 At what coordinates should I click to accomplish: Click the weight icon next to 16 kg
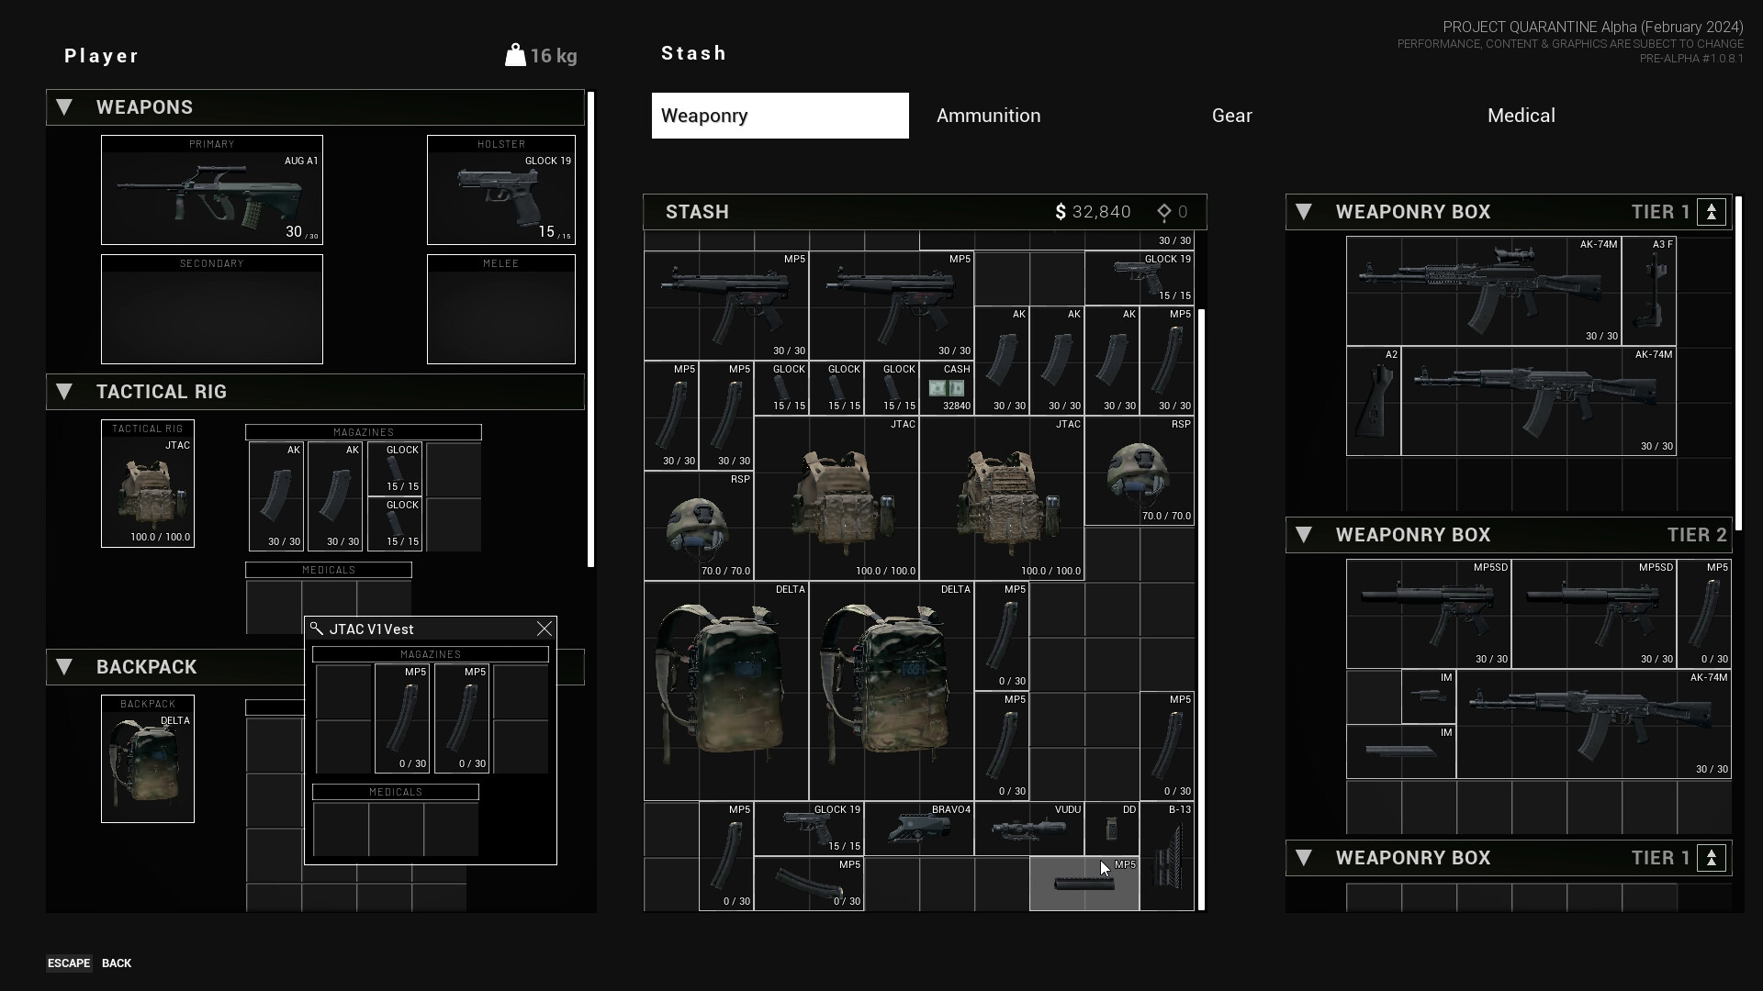tap(515, 55)
